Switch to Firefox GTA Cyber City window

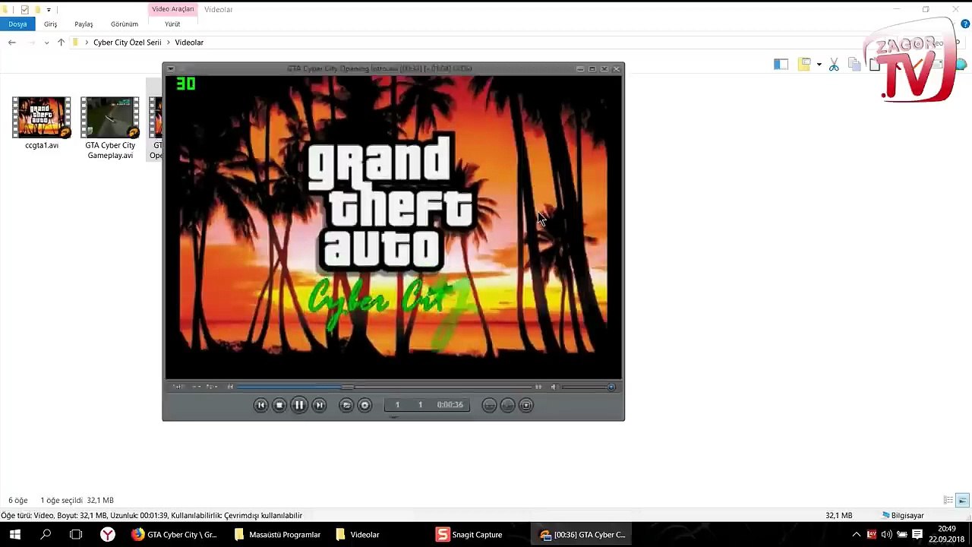pos(175,534)
